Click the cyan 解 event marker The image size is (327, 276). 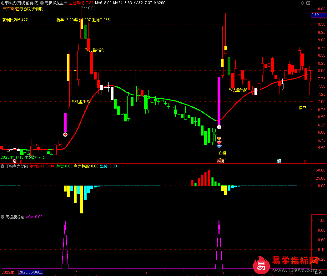pyautogui.click(x=279, y=161)
